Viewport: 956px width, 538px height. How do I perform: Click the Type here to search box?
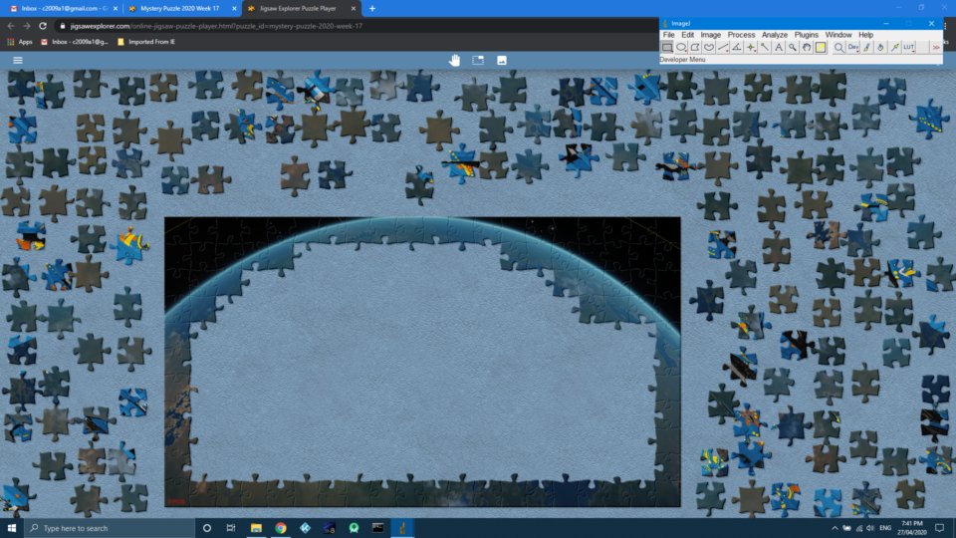110,528
